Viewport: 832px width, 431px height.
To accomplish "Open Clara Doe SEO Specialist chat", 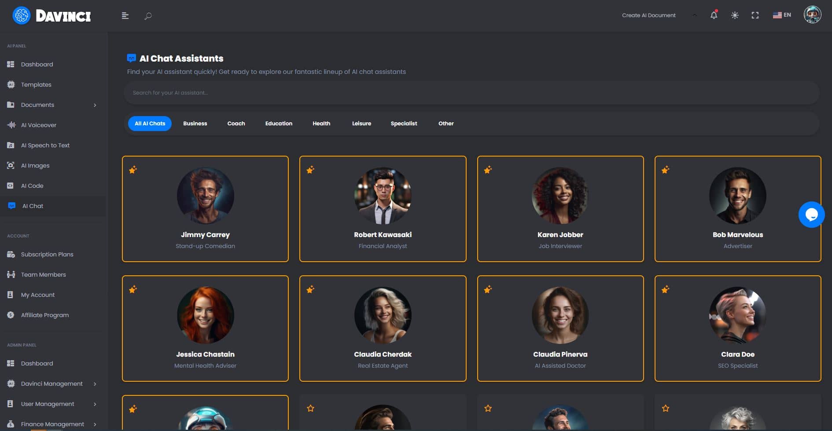I will tap(738, 329).
